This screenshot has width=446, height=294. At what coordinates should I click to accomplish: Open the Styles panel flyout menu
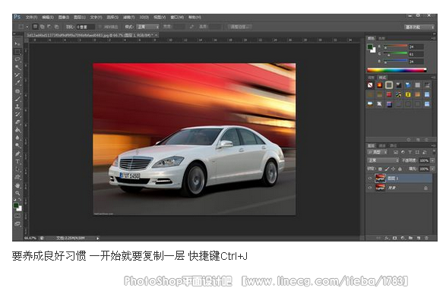pyautogui.click(x=433, y=77)
